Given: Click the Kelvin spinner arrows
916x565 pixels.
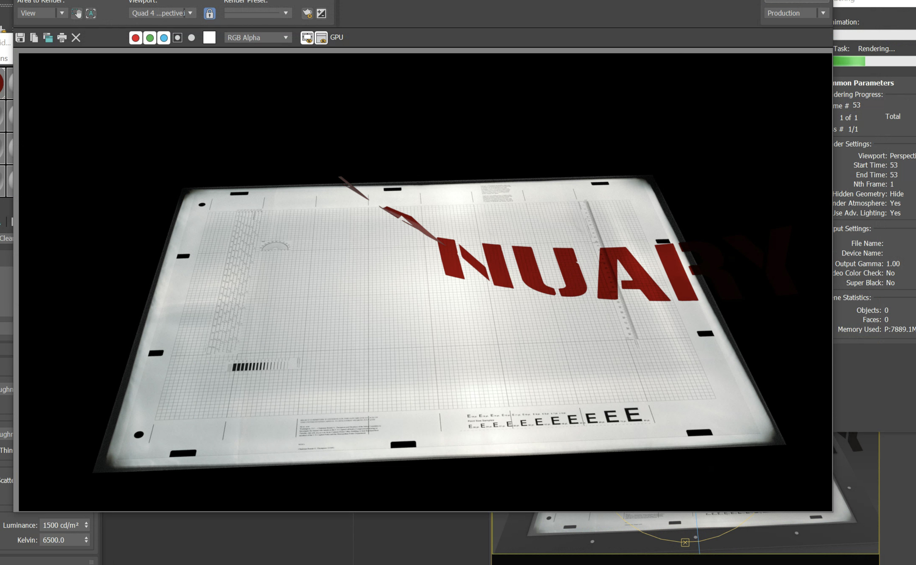Looking at the screenshot, I should [86, 540].
